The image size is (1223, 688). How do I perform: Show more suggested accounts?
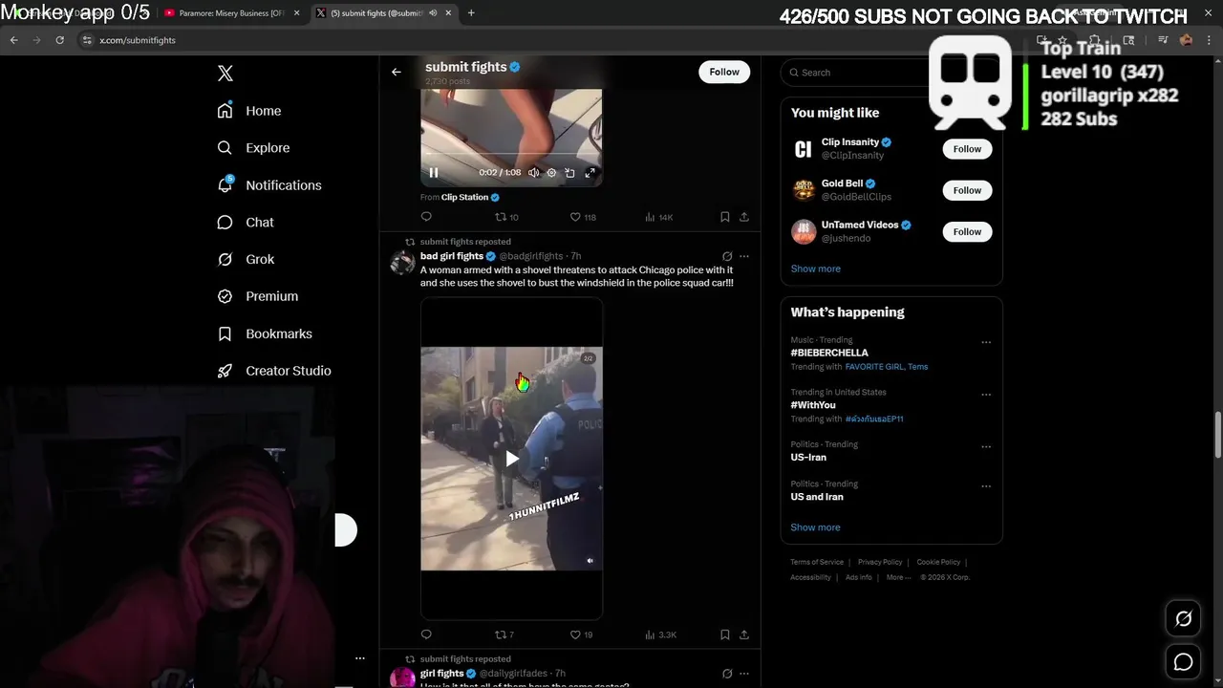(x=815, y=269)
